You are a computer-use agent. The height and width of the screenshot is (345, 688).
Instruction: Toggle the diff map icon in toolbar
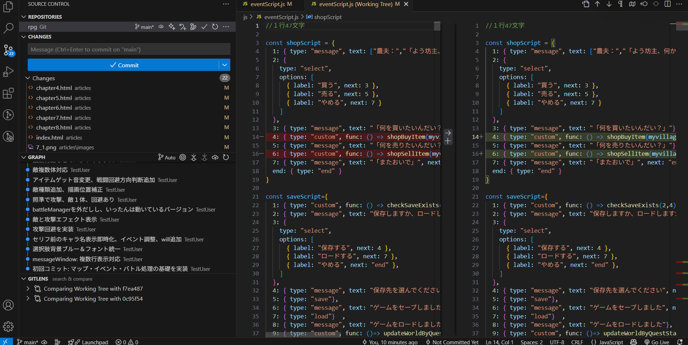[x=632, y=4]
